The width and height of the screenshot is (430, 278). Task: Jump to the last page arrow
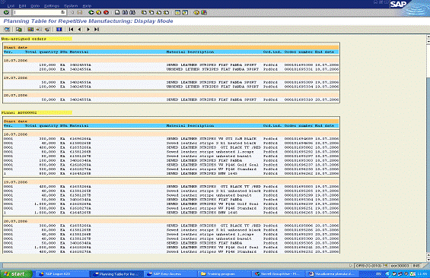[x=97, y=30]
